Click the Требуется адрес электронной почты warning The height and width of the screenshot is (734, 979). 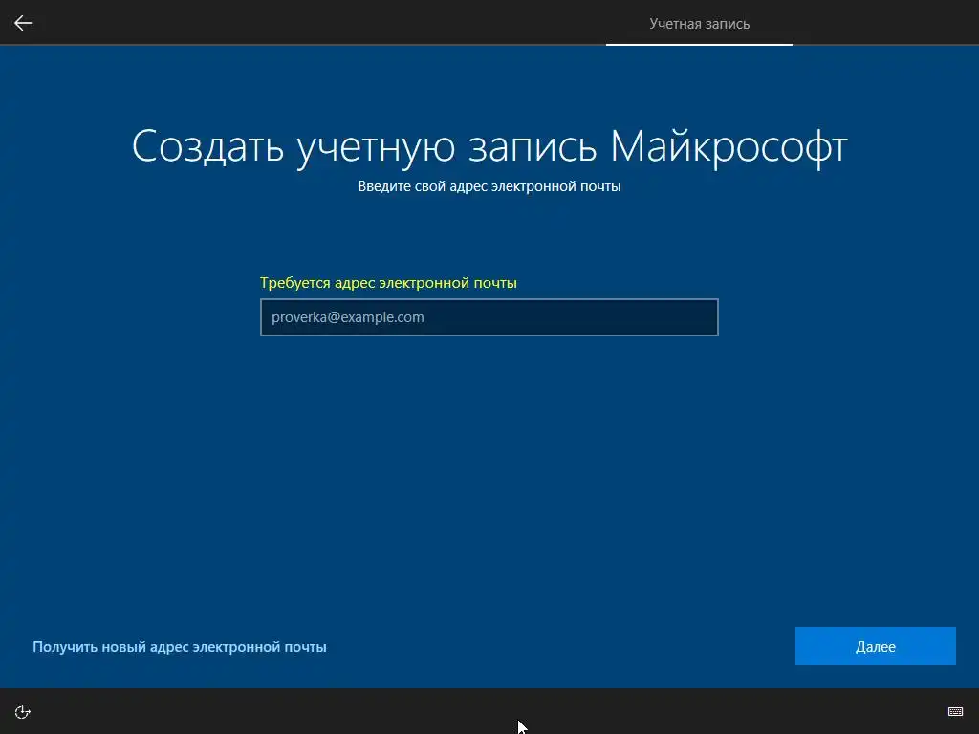[388, 283]
